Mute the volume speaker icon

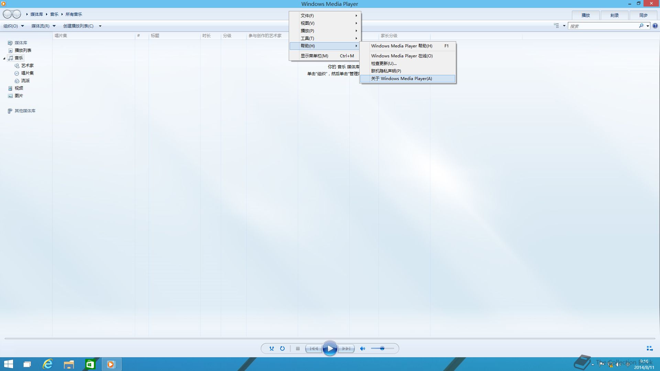click(x=362, y=348)
